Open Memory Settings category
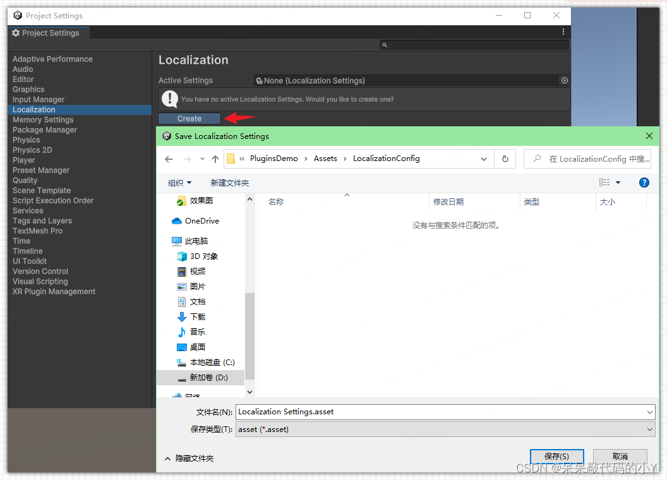Image resolution: width=667 pixels, height=480 pixels. [x=43, y=120]
